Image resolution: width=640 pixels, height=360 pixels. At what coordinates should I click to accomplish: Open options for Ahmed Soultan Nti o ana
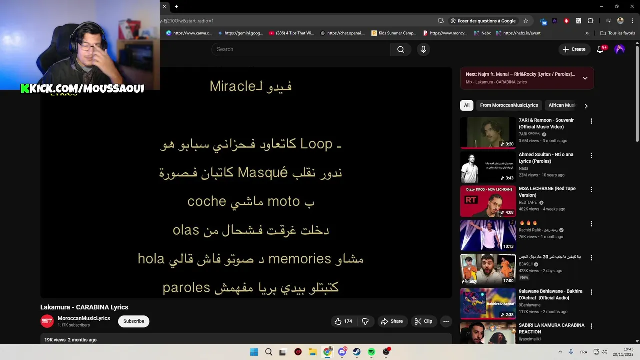591,155
